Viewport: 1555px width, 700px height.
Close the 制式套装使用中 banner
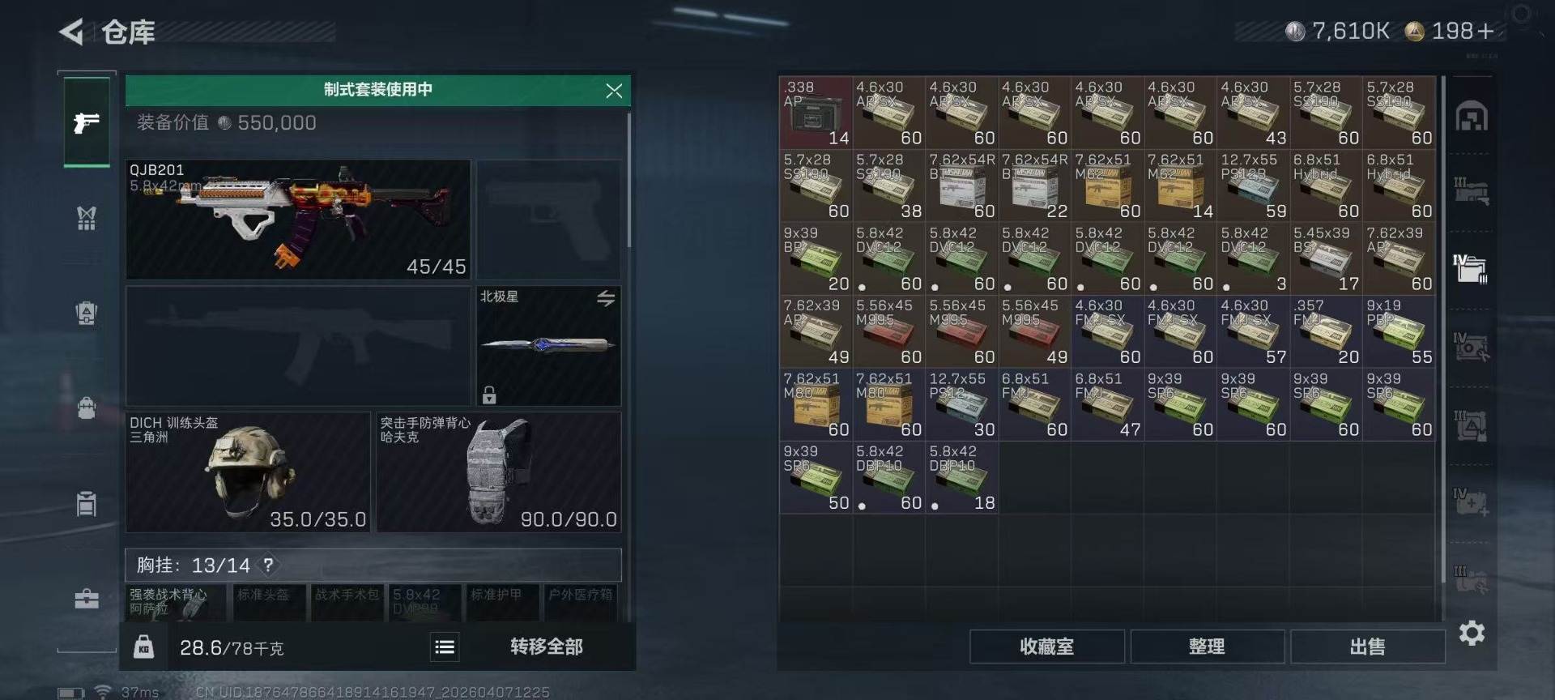614,91
